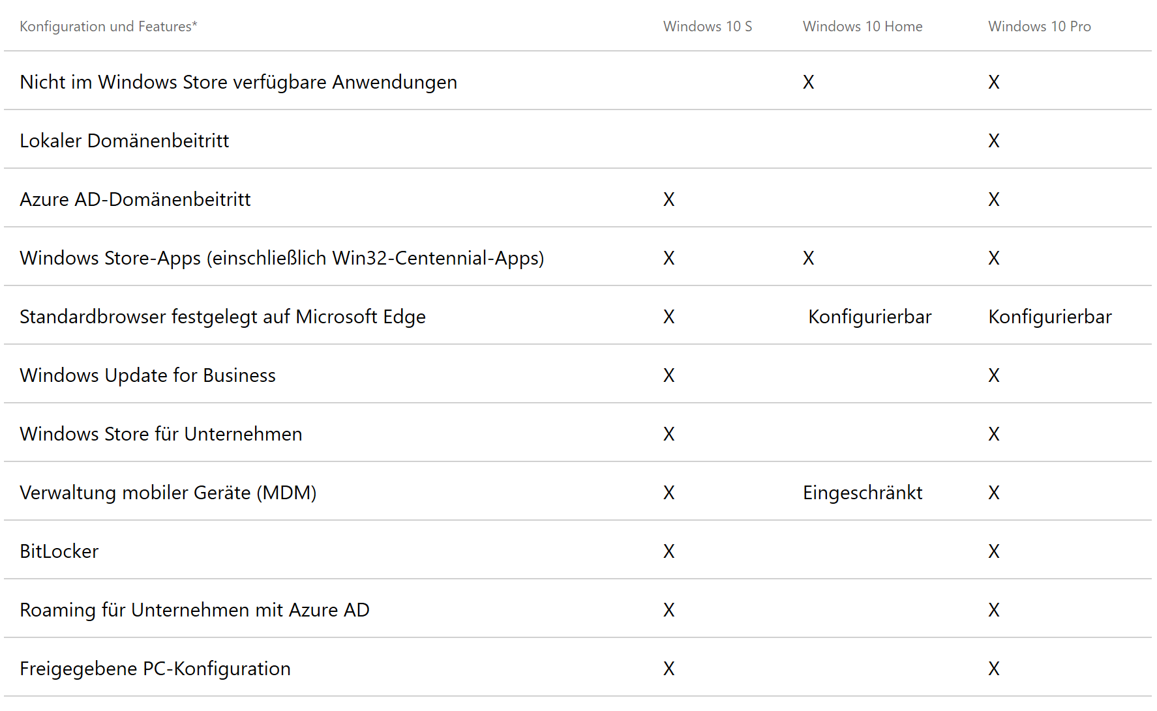Select the BitLocker row label
The height and width of the screenshot is (711, 1157).
(59, 551)
